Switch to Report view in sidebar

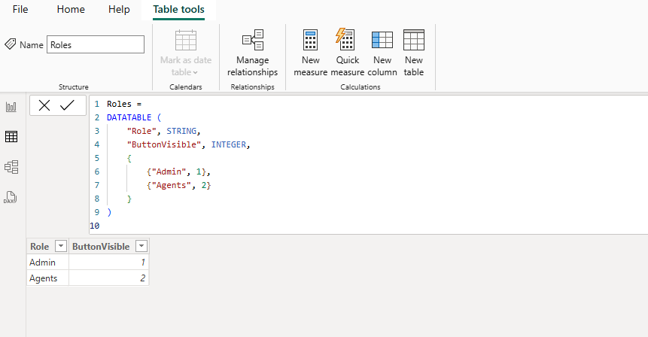11,107
